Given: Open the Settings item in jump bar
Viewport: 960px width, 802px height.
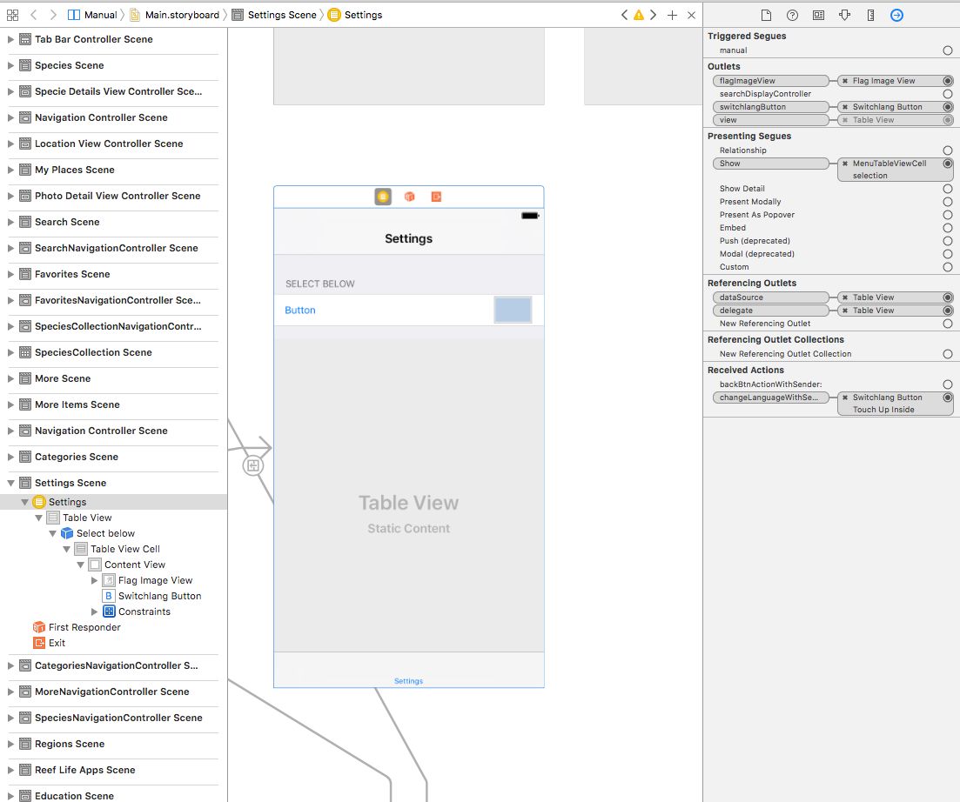Looking at the screenshot, I should tap(355, 15).
